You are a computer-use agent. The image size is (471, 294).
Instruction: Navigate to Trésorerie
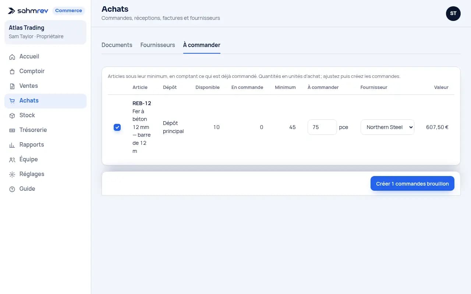[x=45, y=130]
